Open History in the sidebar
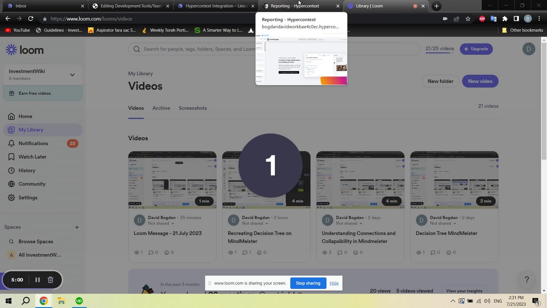Image resolution: width=547 pixels, height=308 pixels. [x=42, y=171]
